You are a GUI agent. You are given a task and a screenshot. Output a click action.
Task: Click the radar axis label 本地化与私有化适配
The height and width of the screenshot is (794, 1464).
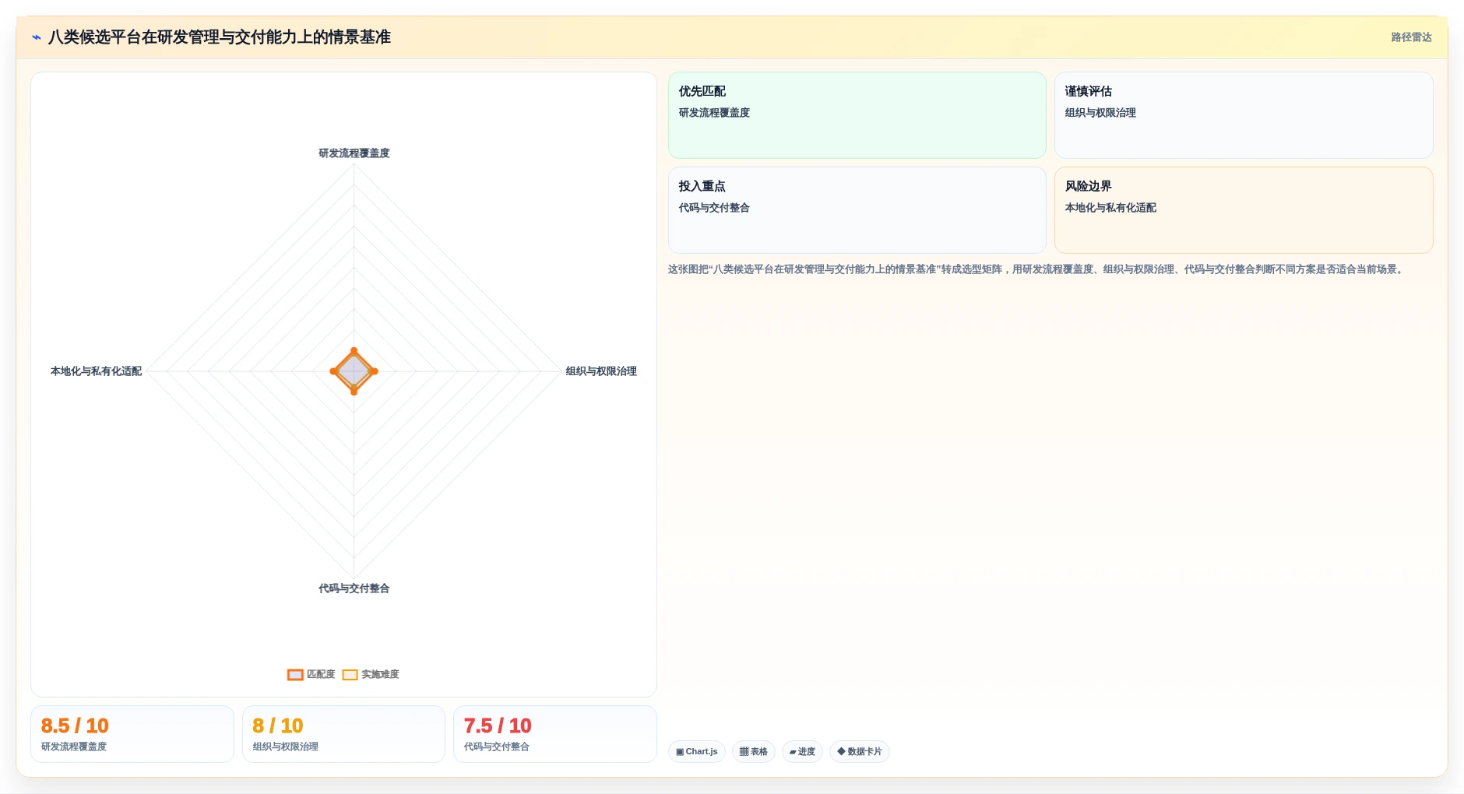(x=96, y=371)
